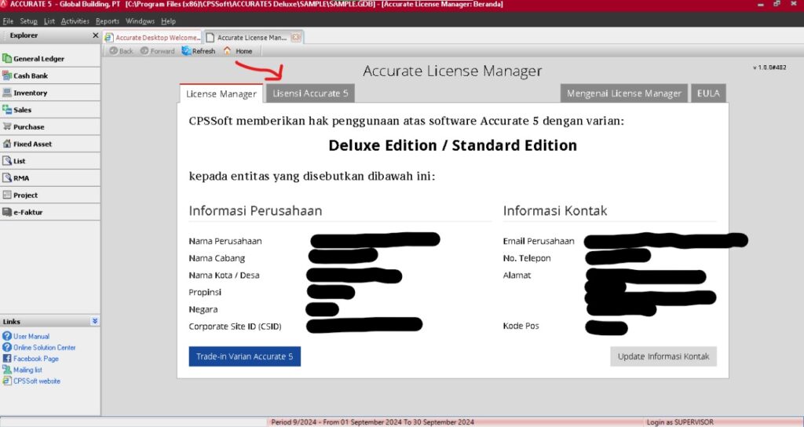Click the Corporate Site ID (CSID) label
The image size is (804, 427).
coord(235,327)
